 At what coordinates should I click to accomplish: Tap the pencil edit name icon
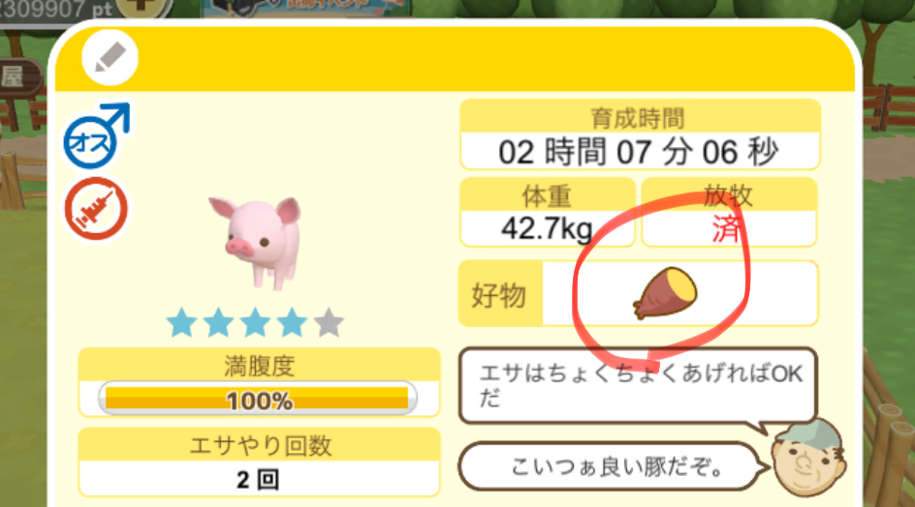110,58
